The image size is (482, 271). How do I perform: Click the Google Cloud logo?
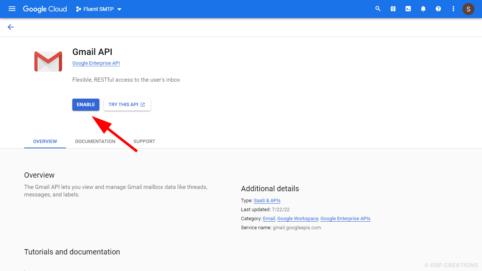45,9
